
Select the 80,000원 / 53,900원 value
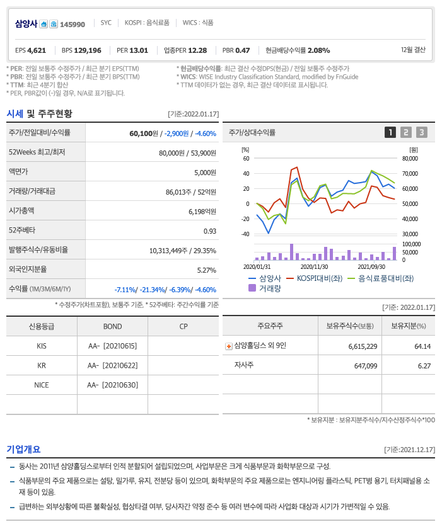point(187,153)
